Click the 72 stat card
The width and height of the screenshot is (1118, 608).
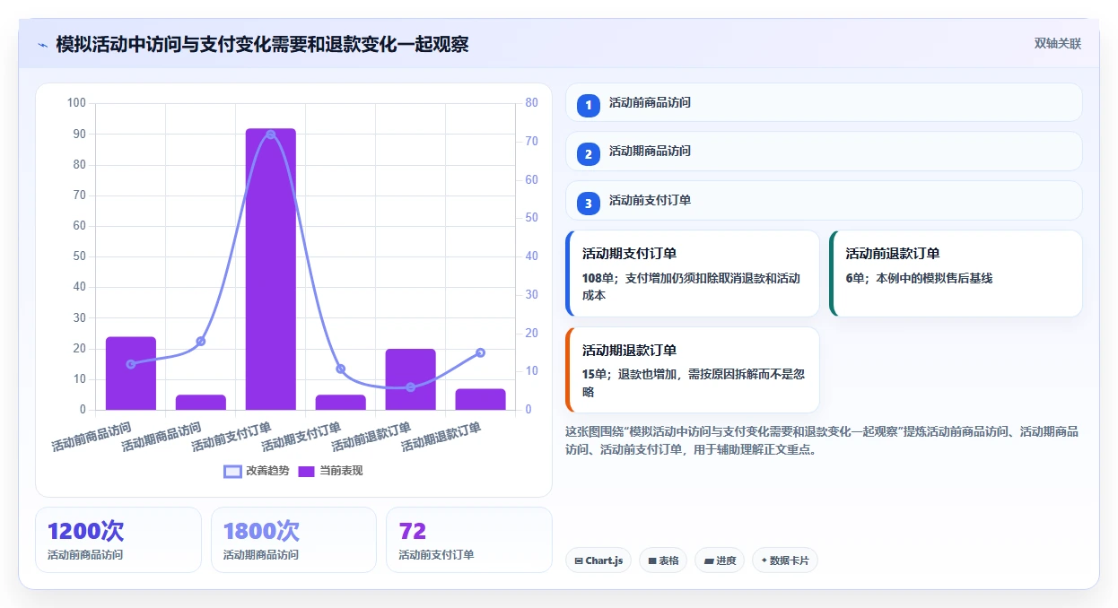[469, 540]
